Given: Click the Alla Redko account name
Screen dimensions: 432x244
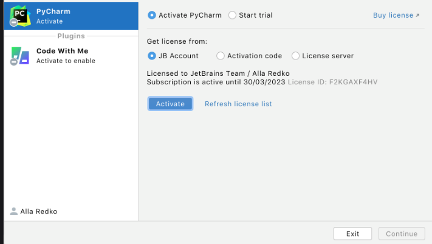Looking at the screenshot, I should (x=39, y=211).
